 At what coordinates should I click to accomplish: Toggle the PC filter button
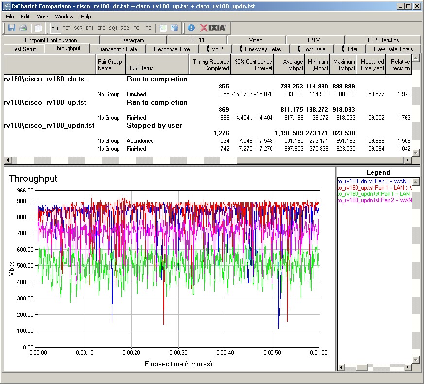pyautogui.click(x=148, y=28)
